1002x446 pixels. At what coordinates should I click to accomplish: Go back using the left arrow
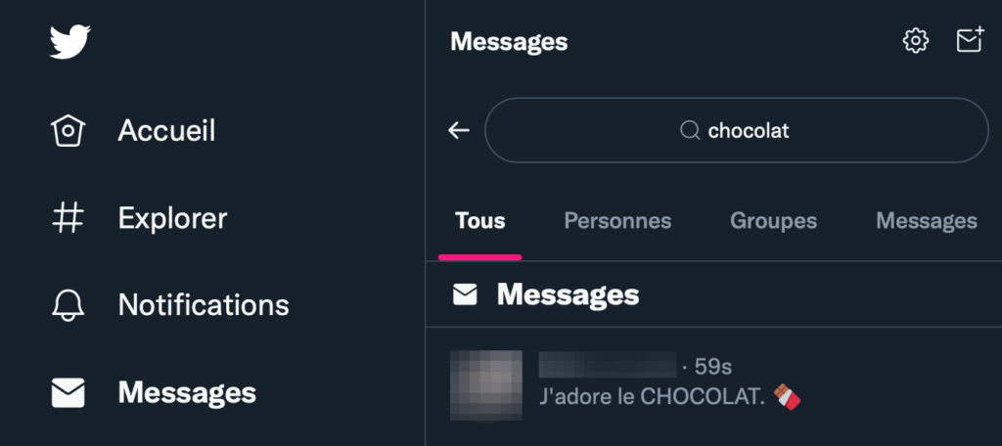pyautogui.click(x=459, y=130)
